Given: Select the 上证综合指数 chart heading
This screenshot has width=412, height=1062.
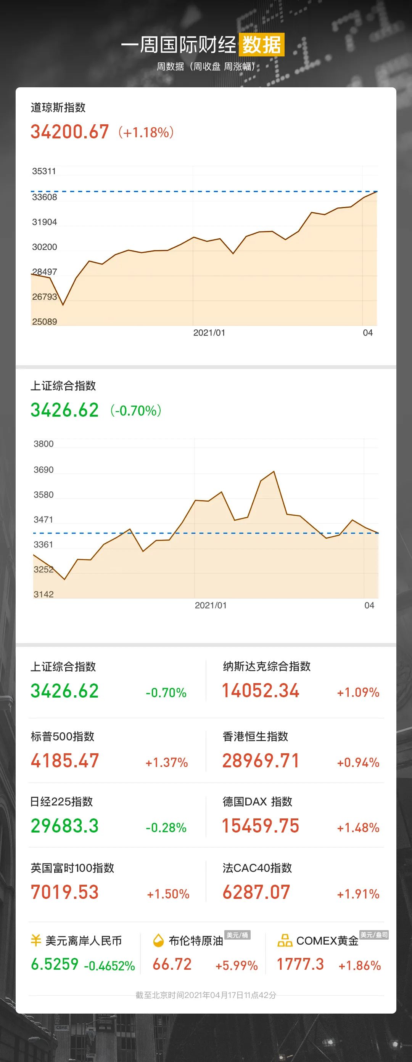Looking at the screenshot, I should (63, 385).
